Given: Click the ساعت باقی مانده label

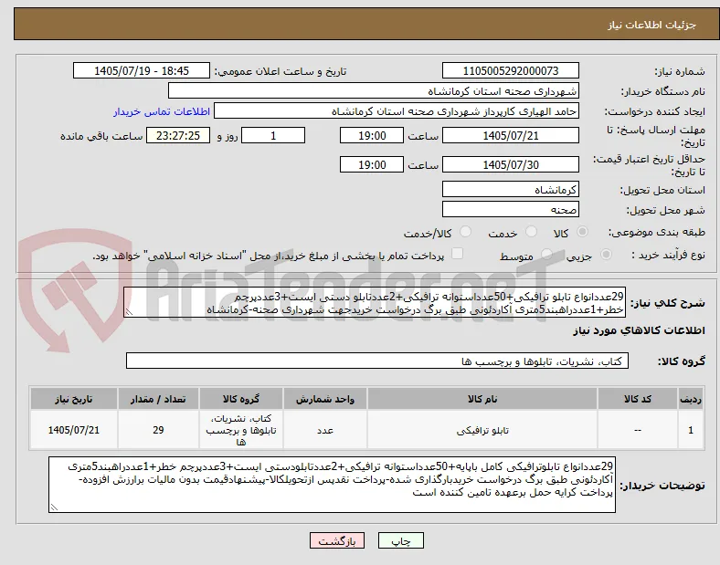Looking at the screenshot, I should pos(101,136).
